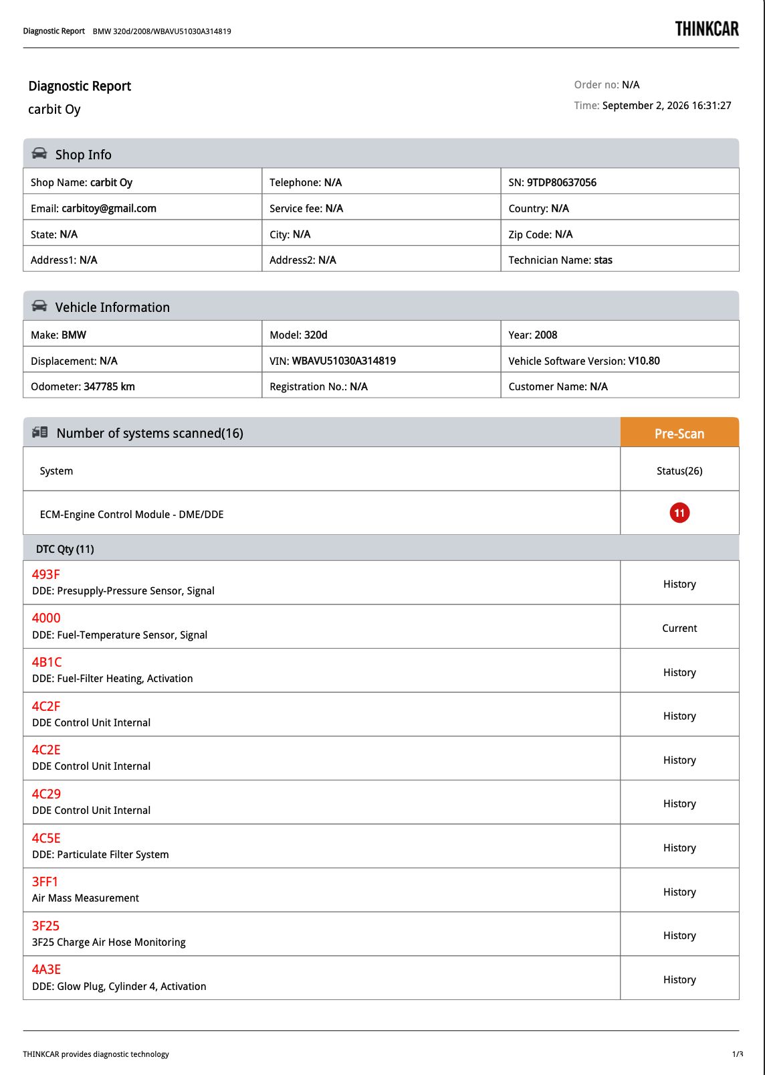Screen dimensions: 765x1075
Task: Click fault code 4A3E
Action: click(x=46, y=969)
